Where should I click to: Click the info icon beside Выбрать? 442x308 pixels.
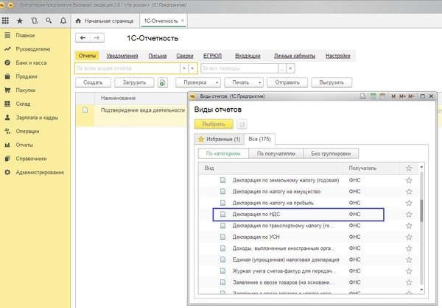tap(242, 124)
